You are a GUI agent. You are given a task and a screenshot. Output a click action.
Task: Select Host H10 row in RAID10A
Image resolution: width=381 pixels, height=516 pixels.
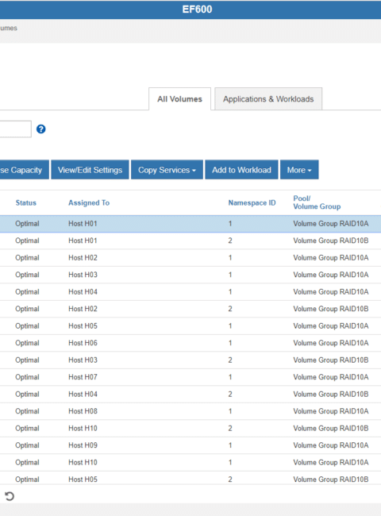point(190,463)
